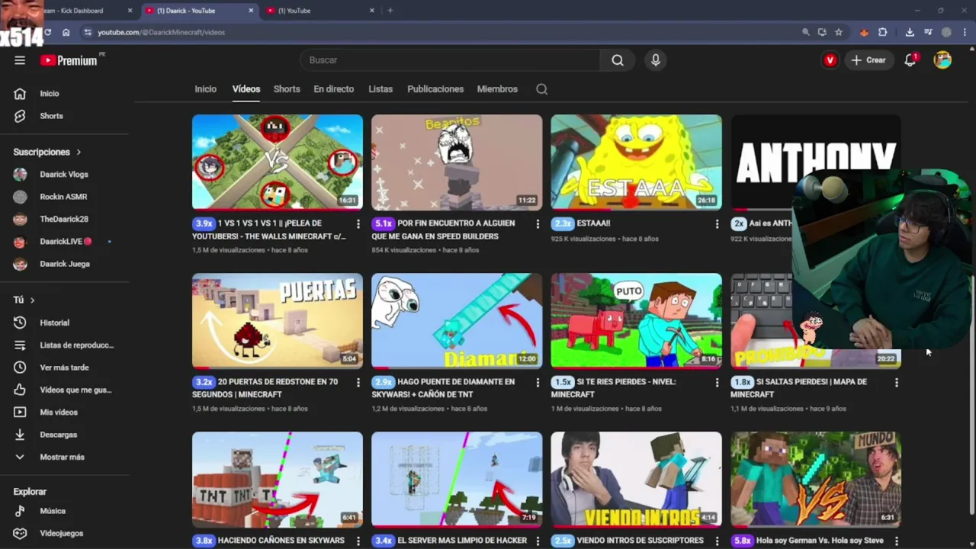Open a new browser tab
The image size is (976, 549).
click(x=390, y=11)
